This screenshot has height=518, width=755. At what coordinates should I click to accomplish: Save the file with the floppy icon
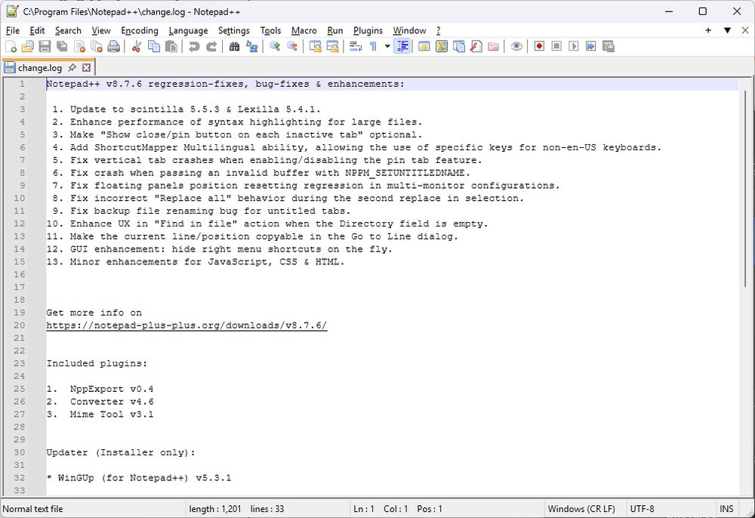[45, 46]
